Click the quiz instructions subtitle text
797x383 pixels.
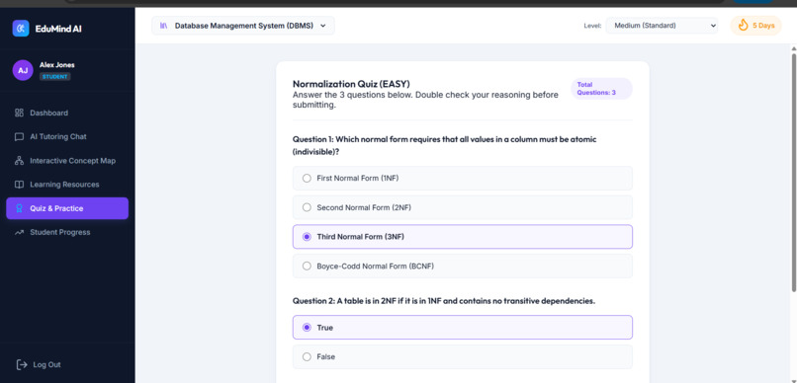425,100
